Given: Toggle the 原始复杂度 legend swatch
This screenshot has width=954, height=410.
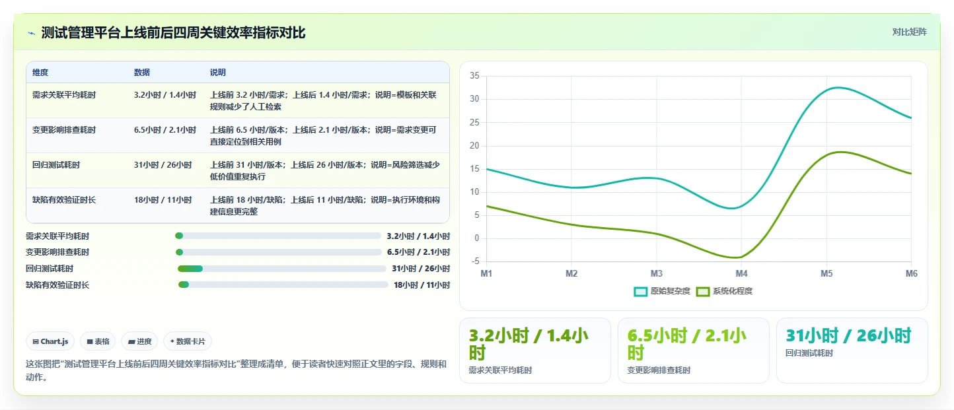Looking at the screenshot, I should coord(641,291).
